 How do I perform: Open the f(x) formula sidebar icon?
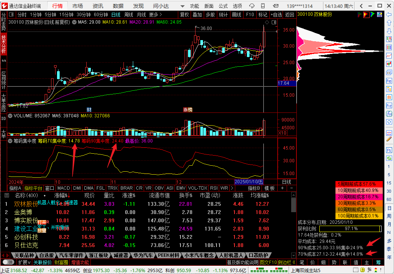pyautogui.click(x=389, y=114)
